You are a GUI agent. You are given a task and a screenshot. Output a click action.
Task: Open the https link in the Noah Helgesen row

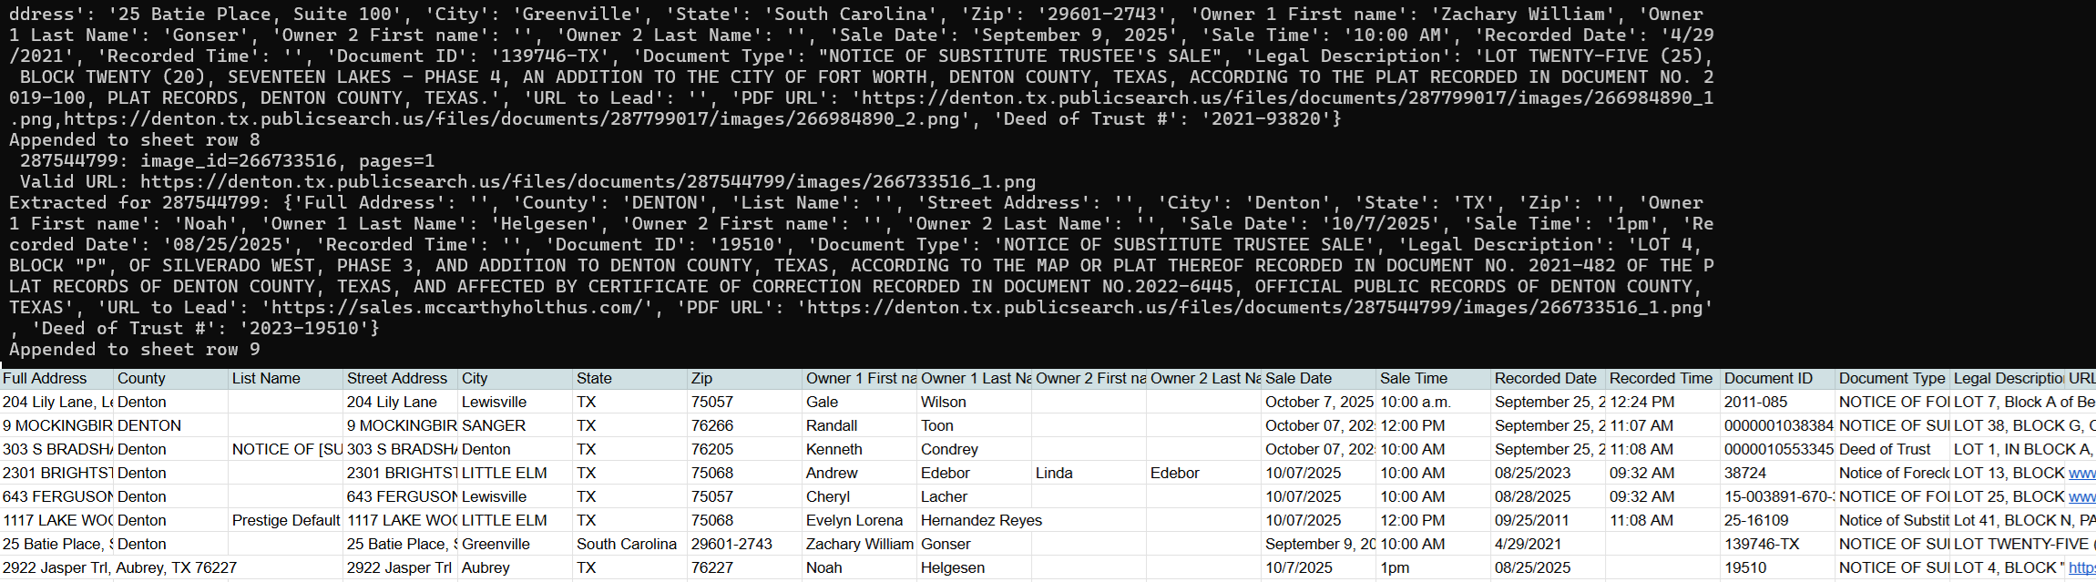click(x=2081, y=567)
